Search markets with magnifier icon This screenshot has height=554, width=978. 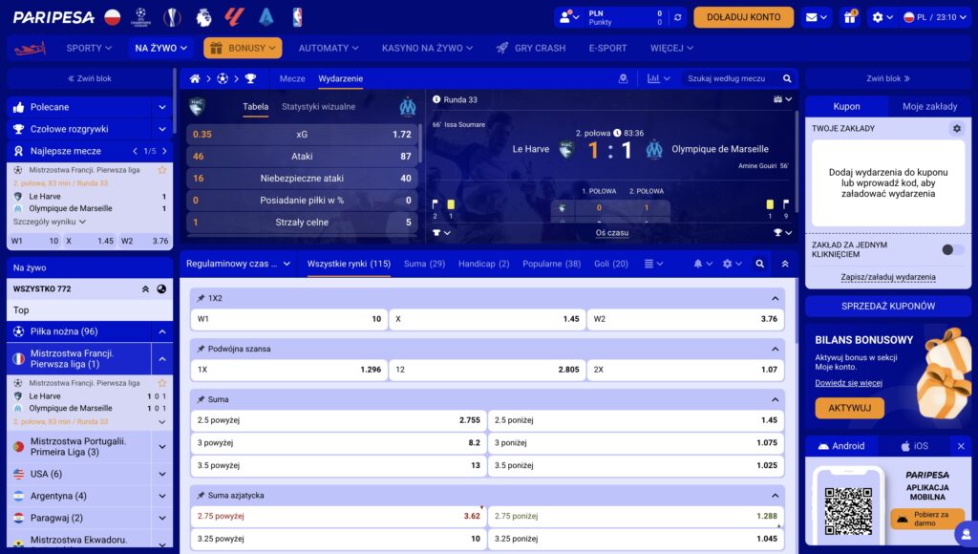click(759, 264)
